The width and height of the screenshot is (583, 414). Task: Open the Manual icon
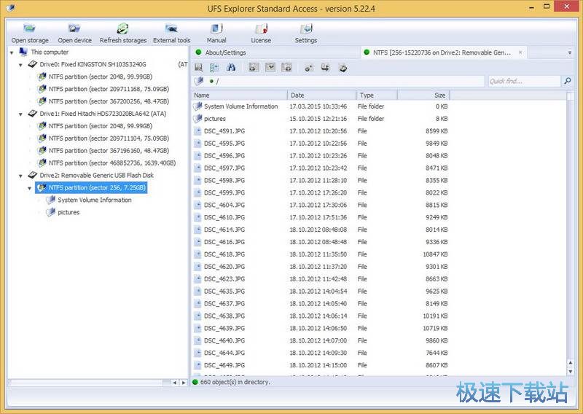(216, 30)
